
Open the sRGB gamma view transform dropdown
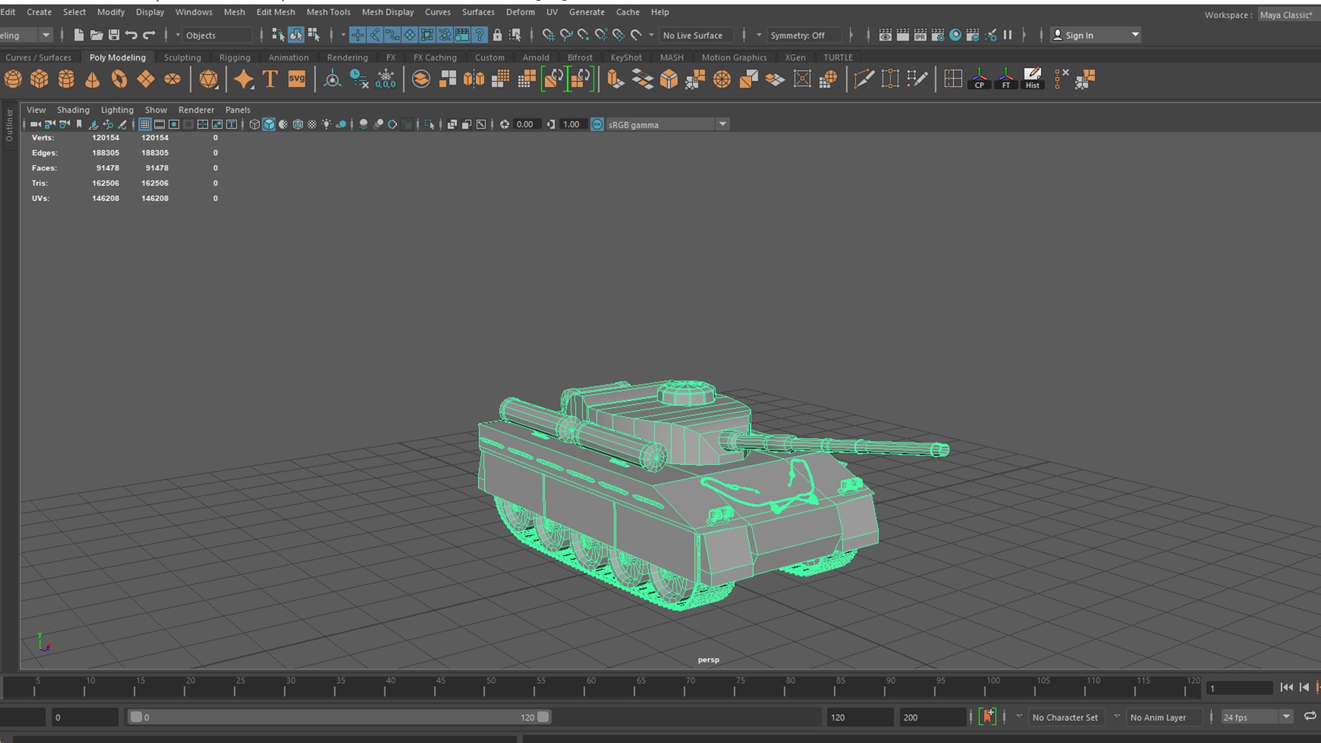(667, 125)
